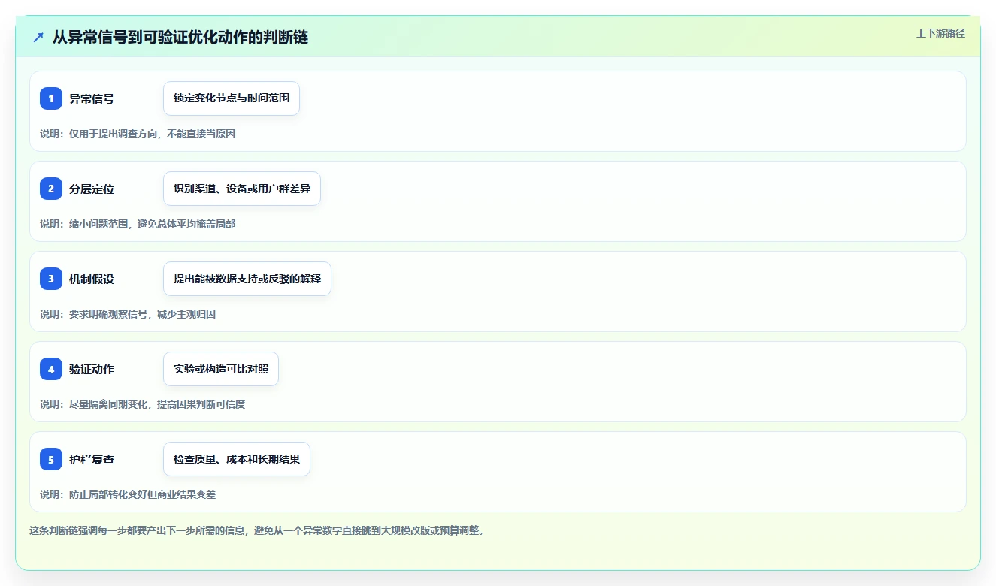Click the step 5 number badge
996x586 pixels.
click(51, 459)
